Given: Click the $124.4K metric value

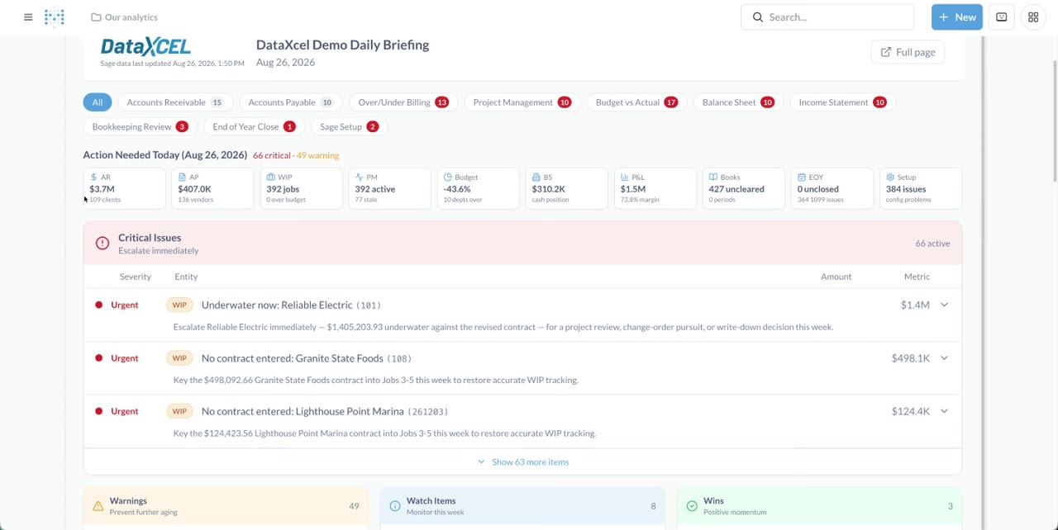Looking at the screenshot, I should pyautogui.click(x=910, y=411).
